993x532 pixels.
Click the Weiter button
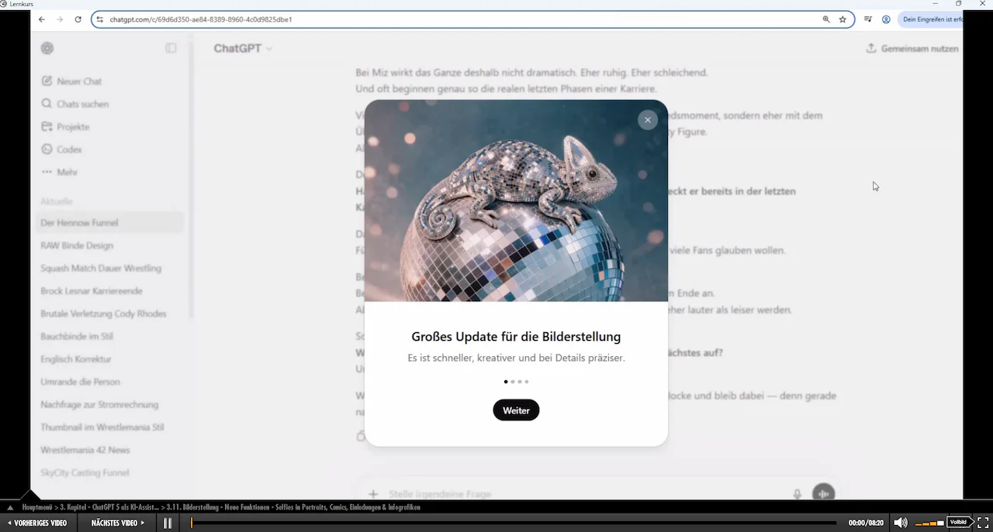(x=516, y=410)
